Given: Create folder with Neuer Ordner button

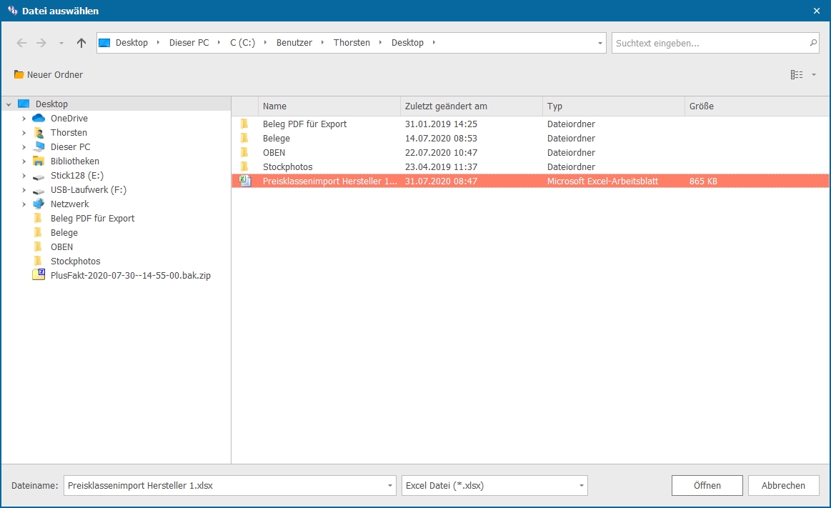Looking at the screenshot, I should pyautogui.click(x=49, y=75).
